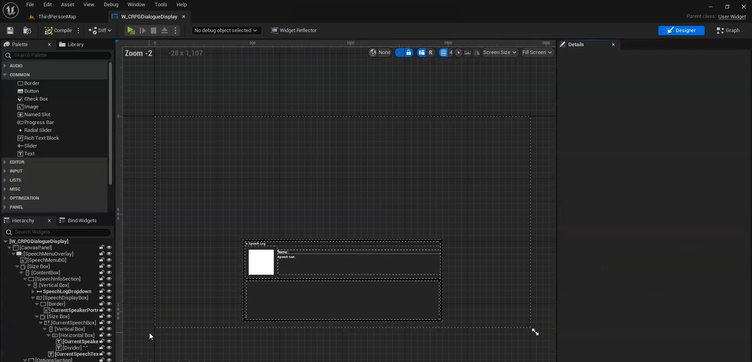Click the Play simulation icon

pos(131,31)
